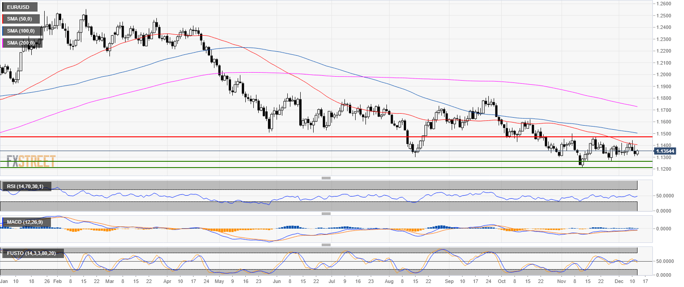Select the lowest green support line
This screenshot has height=287, width=684.
pyautogui.click(x=326, y=168)
